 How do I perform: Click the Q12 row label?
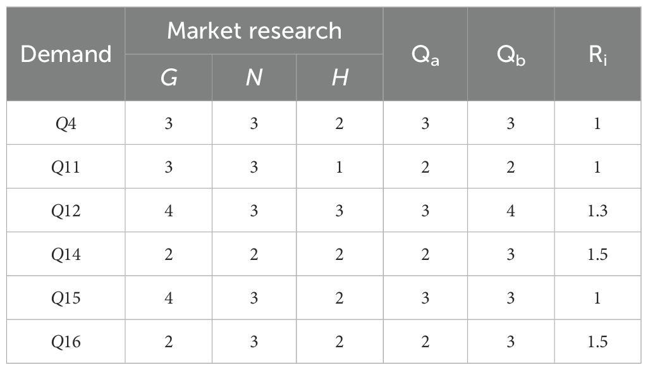pos(66,211)
